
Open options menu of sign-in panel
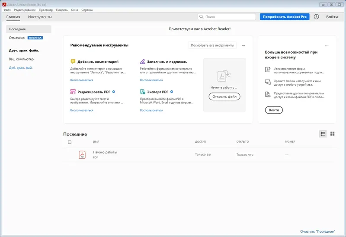click(x=327, y=45)
